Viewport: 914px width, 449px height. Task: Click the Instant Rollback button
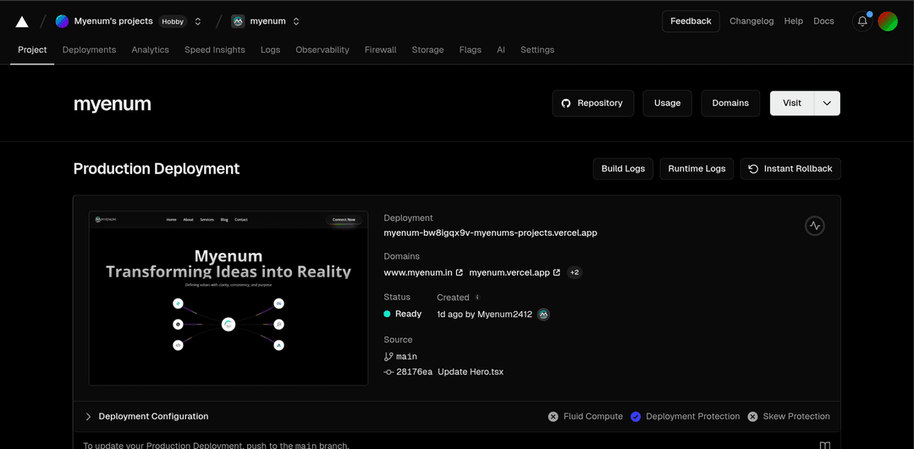coord(790,169)
